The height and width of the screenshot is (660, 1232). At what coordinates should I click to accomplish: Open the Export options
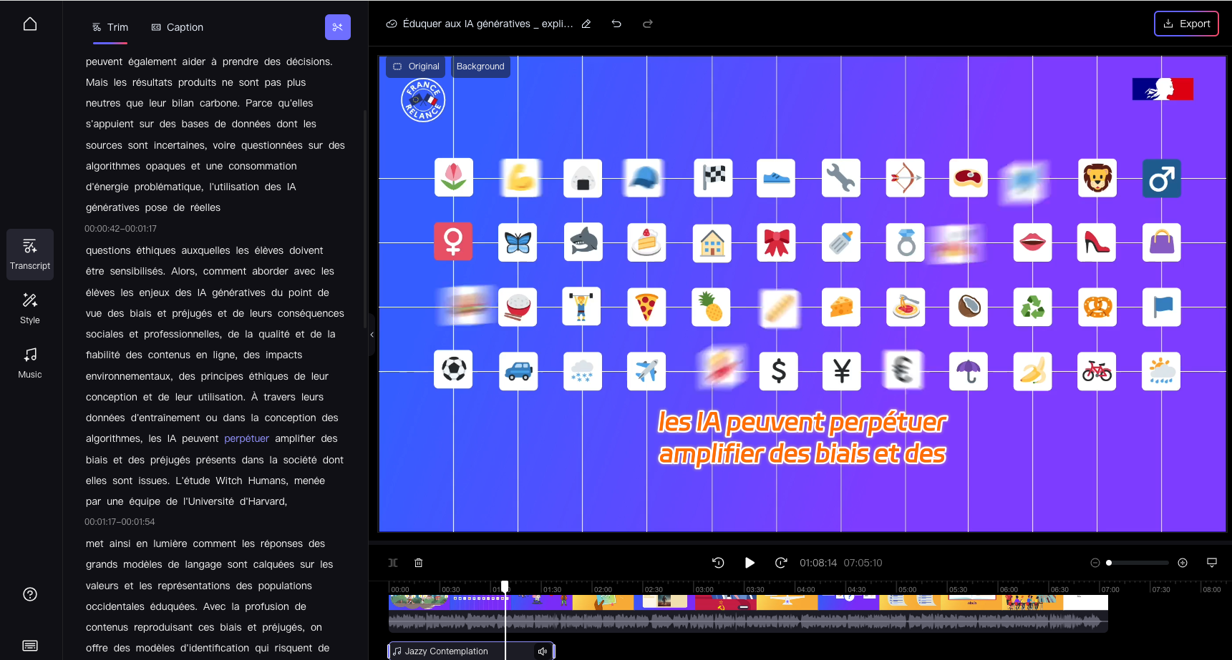[x=1186, y=24]
